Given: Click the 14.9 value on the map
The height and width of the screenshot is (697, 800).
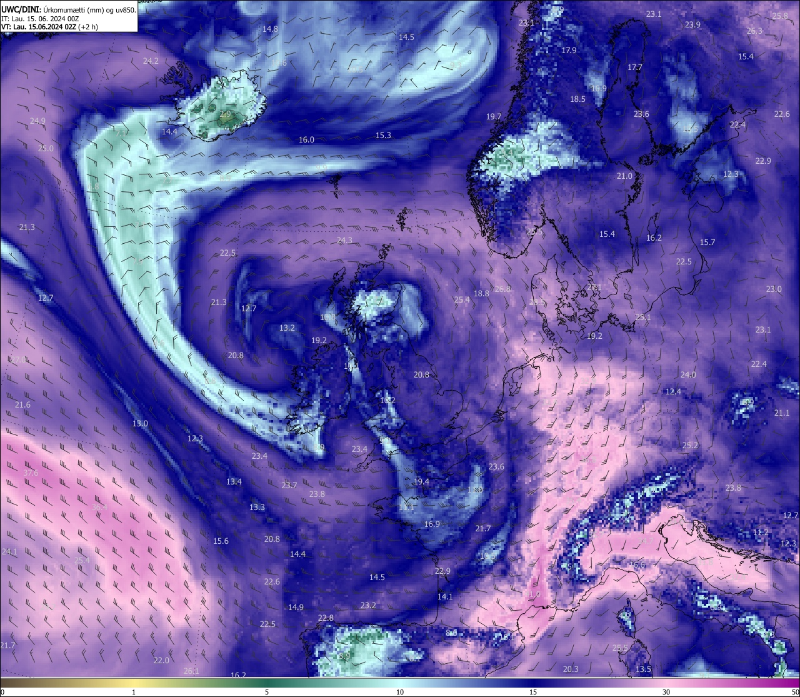Looking at the screenshot, I should (x=296, y=608).
